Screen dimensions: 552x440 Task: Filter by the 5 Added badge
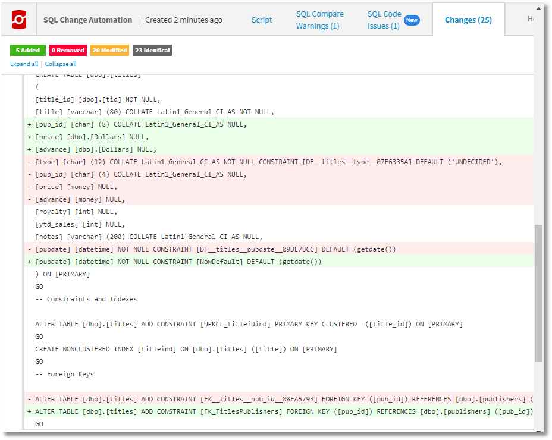pyautogui.click(x=28, y=51)
